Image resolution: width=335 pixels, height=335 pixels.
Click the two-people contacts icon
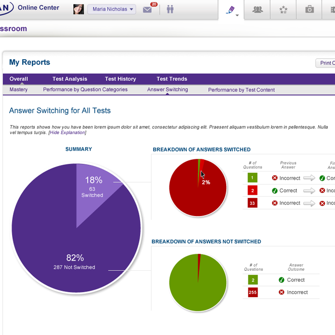point(170,9)
